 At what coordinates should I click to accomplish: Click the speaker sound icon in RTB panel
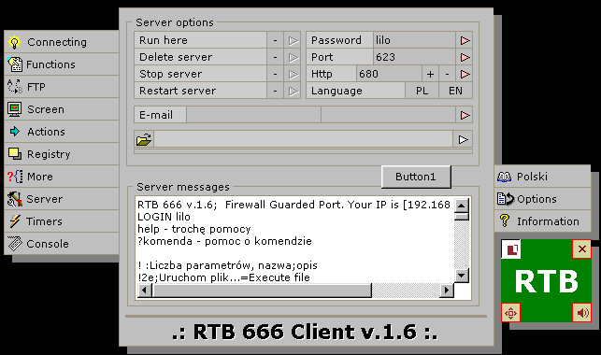[581, 313]
